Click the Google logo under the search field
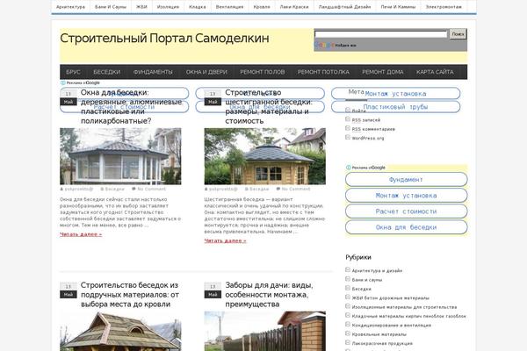 (x=324, y=45)
